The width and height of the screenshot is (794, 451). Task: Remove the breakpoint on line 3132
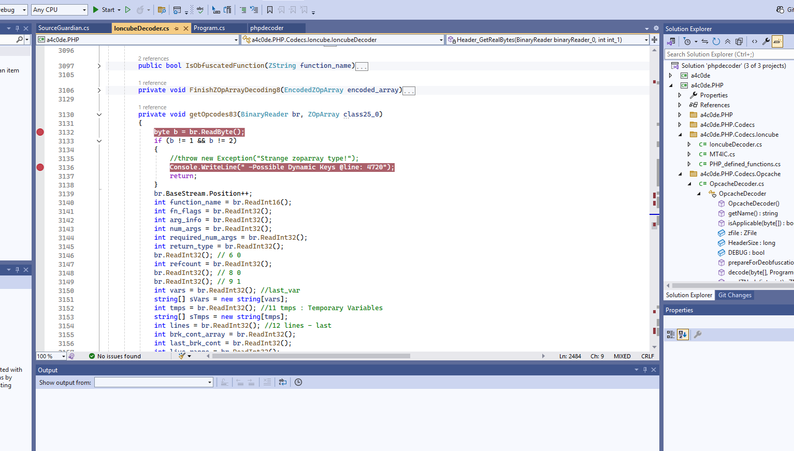40,132
